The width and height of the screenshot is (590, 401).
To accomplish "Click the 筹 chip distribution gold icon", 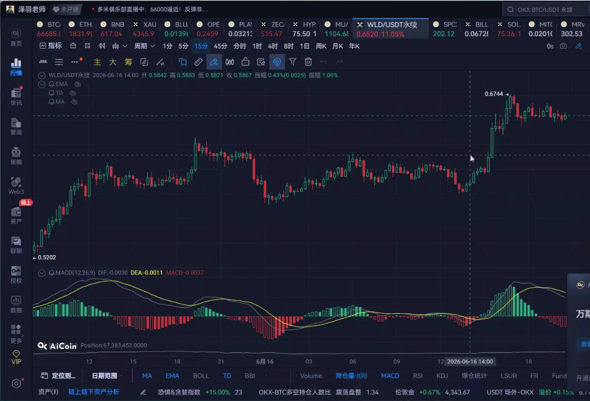I will click(128, 62).
